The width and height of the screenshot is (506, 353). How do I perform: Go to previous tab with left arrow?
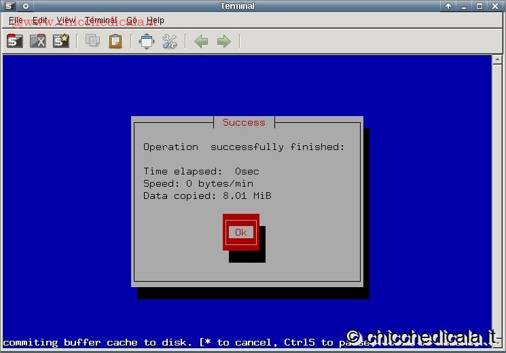tap(201, 41)
